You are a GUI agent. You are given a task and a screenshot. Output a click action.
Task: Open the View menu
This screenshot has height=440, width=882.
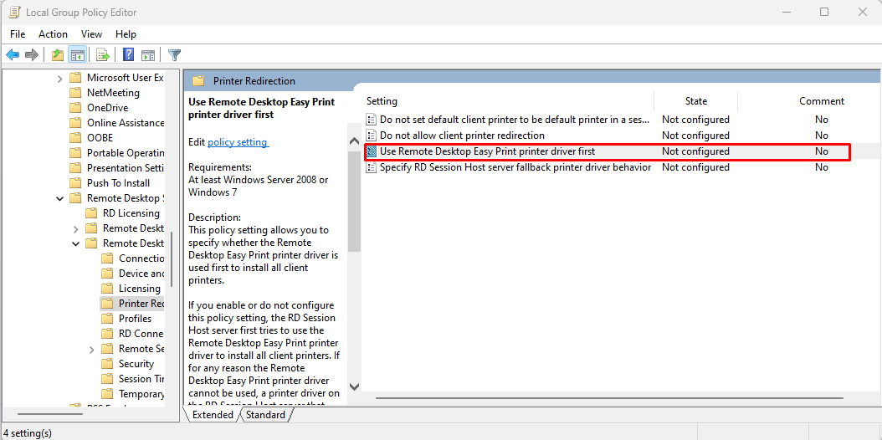[x=92, y=34]
